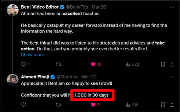Repost Ben's tweet

(59, 64)
